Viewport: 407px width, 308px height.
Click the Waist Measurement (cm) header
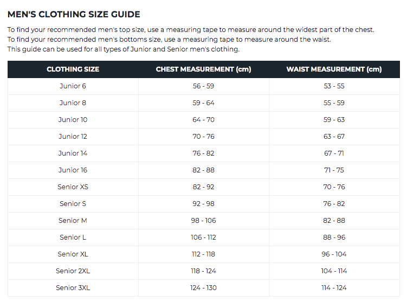tap(334, 69)
